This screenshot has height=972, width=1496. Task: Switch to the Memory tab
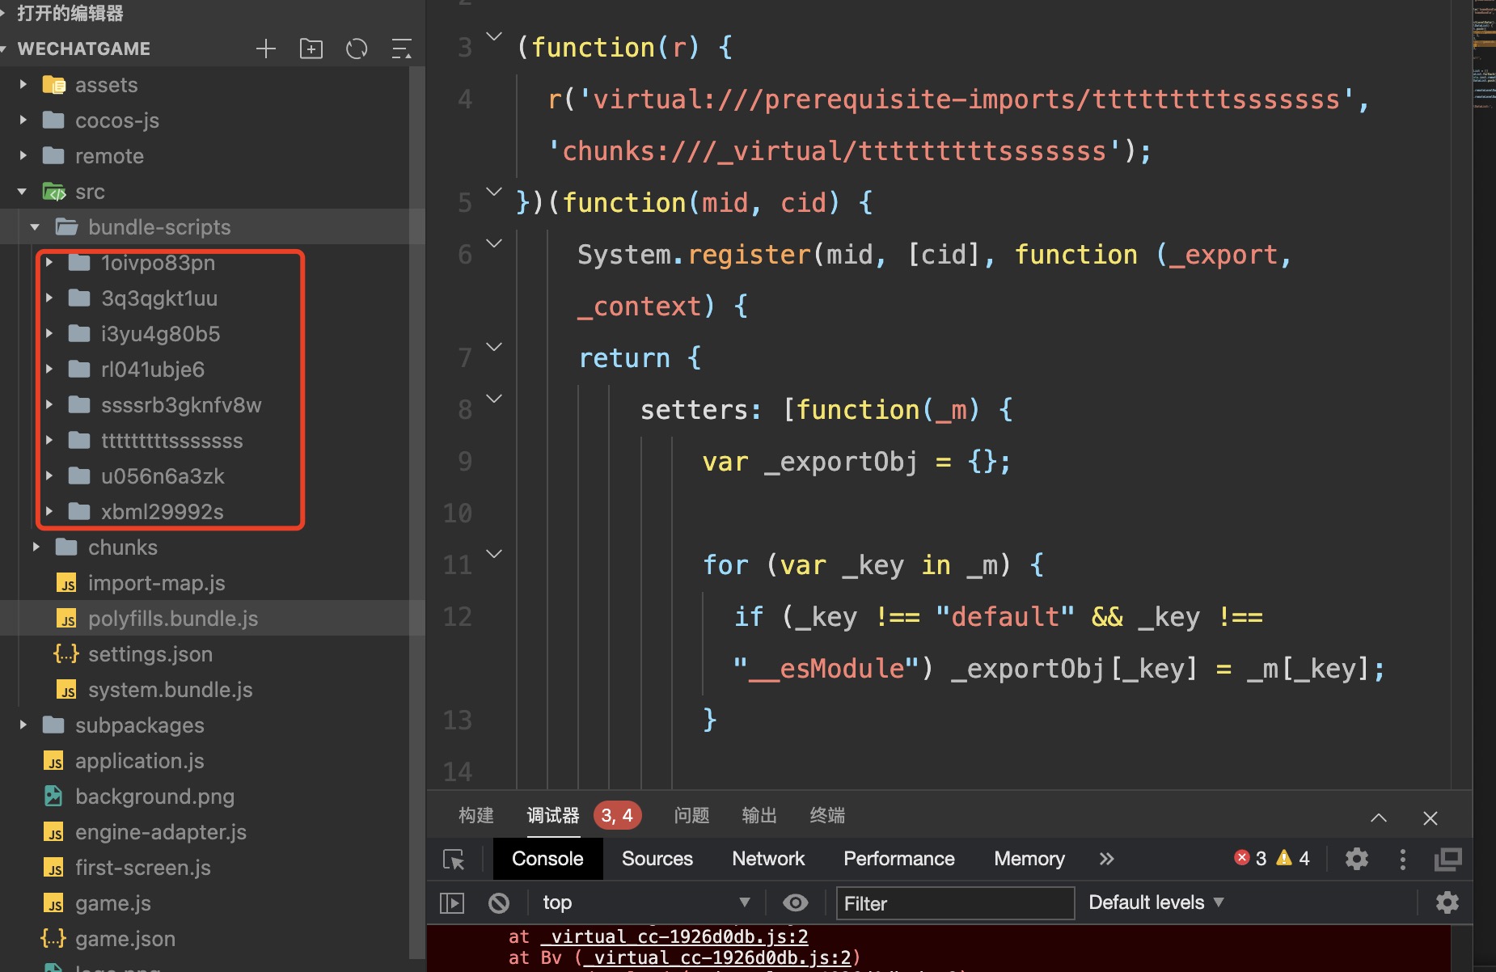(1029, 859)
